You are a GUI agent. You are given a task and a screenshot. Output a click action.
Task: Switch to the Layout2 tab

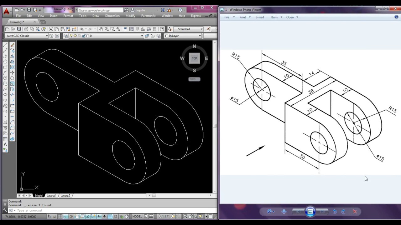pos(65,196)
